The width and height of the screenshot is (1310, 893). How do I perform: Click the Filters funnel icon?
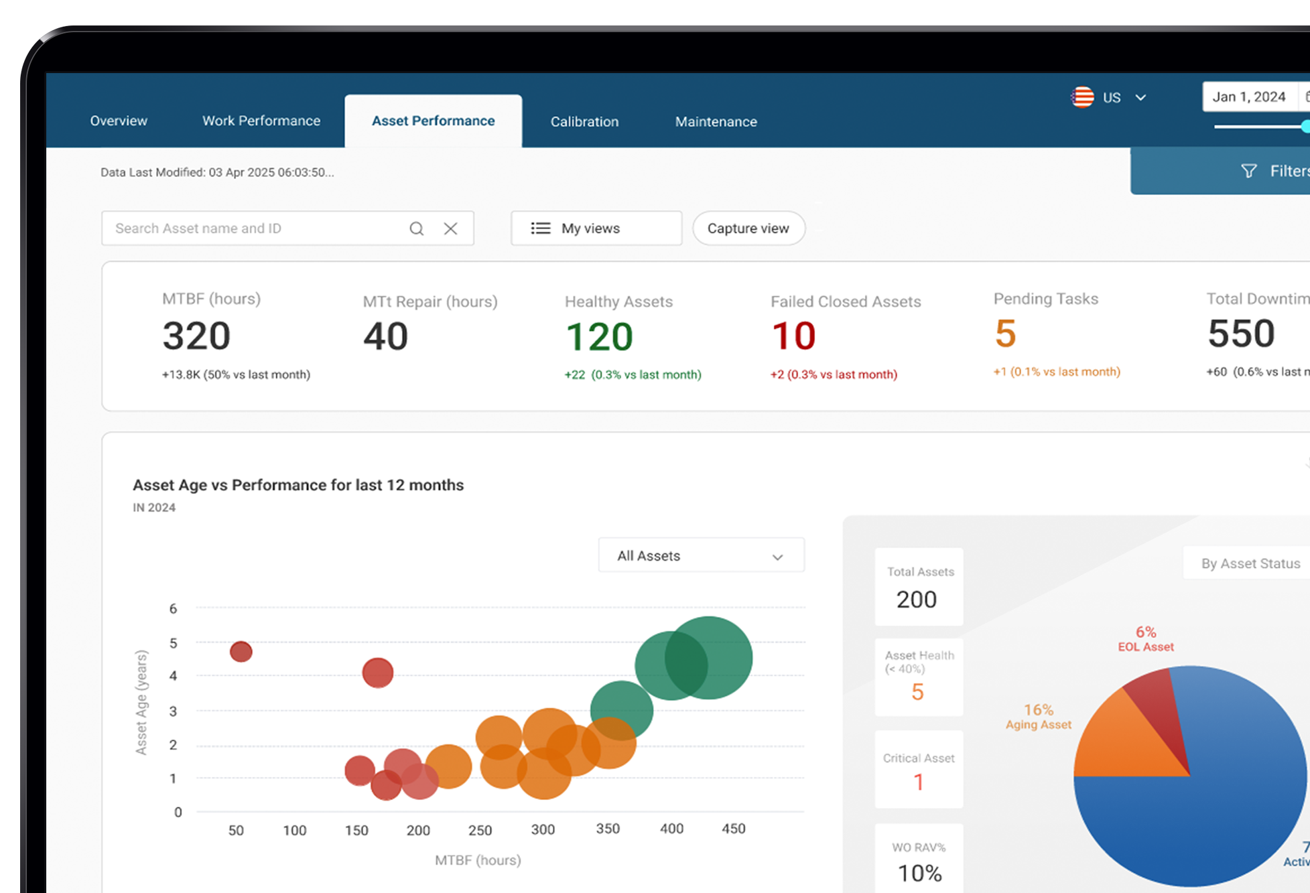[x=1248, y=171]
